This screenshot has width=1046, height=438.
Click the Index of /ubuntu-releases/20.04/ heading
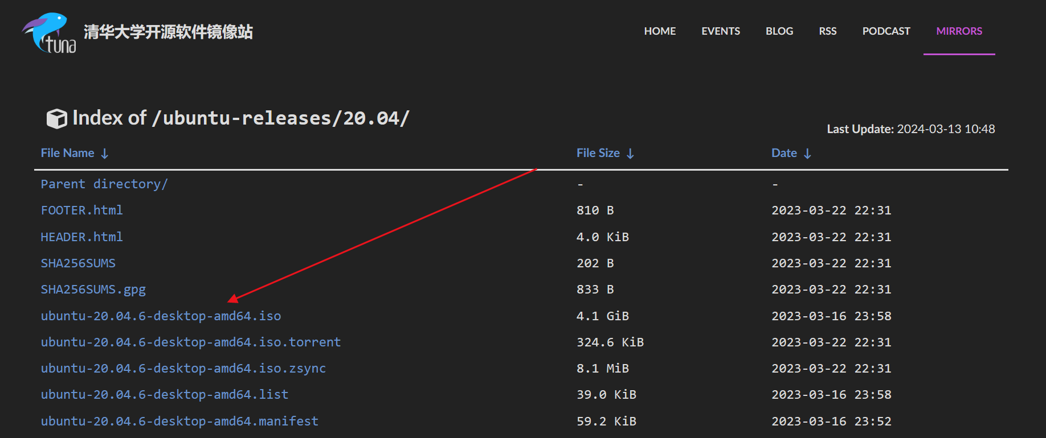(241, 118)
